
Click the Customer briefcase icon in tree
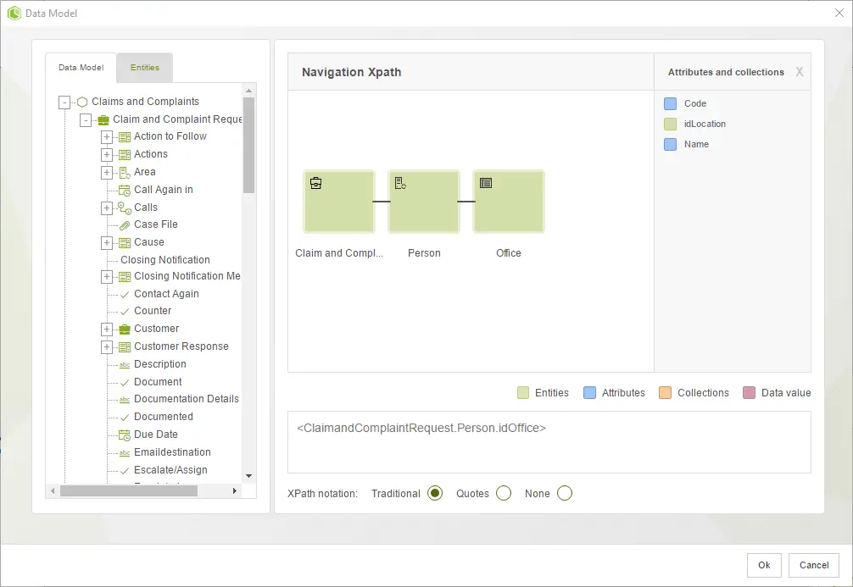point(125,329)
